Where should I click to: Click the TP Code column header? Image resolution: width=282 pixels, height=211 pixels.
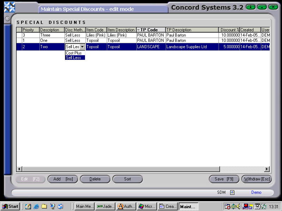tap(151, 30)
